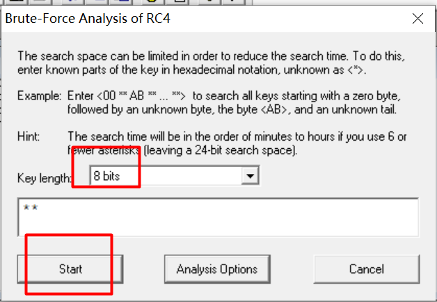Click the 'Hint:' label text
The height and width of the screenshot is (302, 437).
[29, 136]
